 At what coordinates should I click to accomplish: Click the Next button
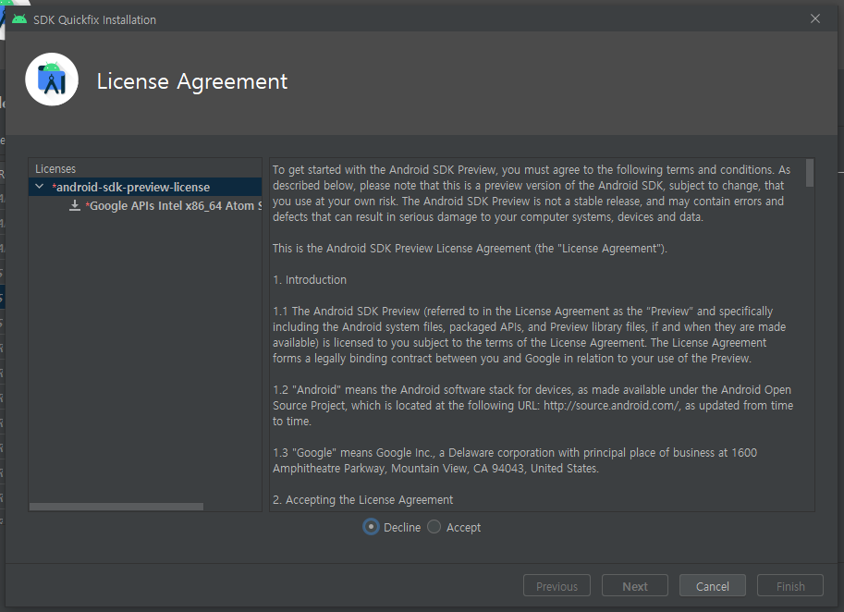pyautogui.click(x=634, y=585)
